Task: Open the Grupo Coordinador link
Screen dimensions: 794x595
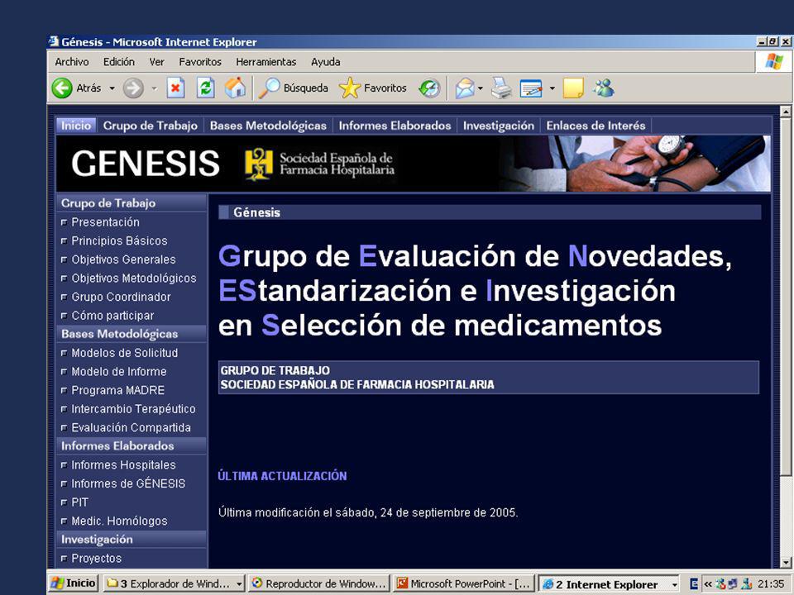Action: tap(121, 297)
